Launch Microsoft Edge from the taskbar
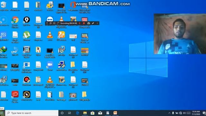 (x=78, y=113)
